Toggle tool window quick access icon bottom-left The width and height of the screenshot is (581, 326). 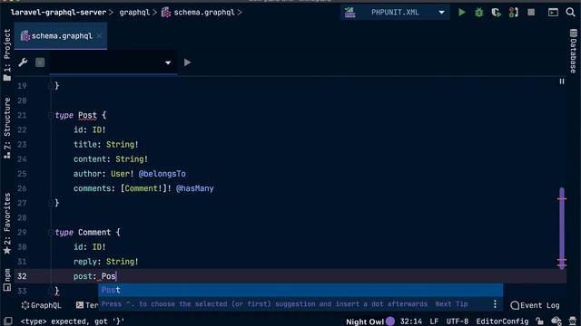(x=8, y=321)
